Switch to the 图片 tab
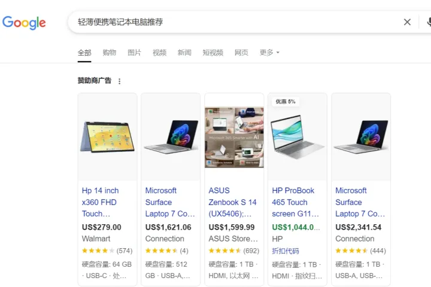431x287 pixels. [135, 53]
